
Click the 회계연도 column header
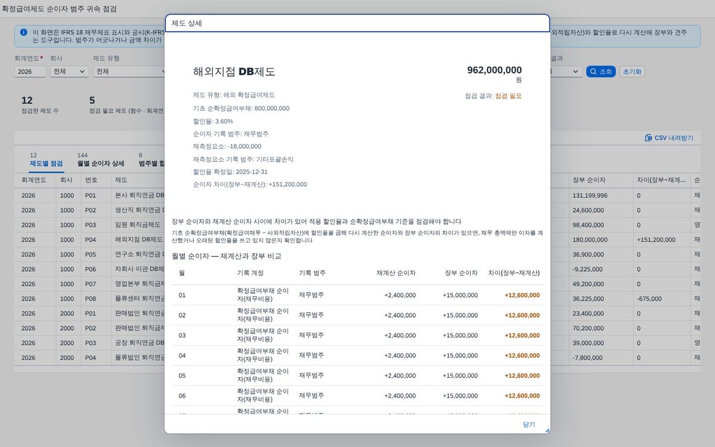pos(35,180)
